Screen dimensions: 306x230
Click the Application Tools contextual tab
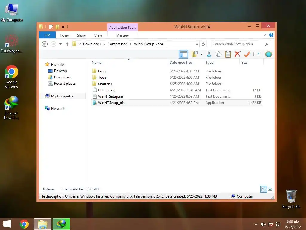click(123, 28)
